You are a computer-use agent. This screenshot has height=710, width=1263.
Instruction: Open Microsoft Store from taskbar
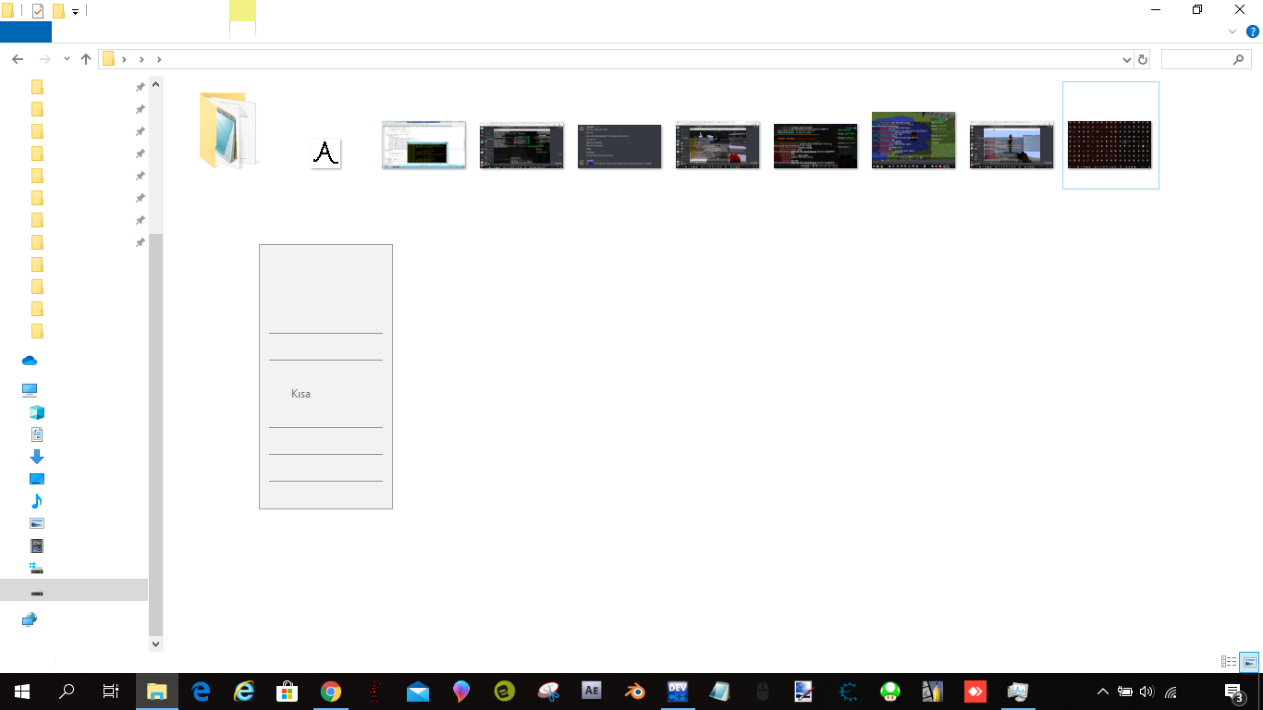pyautogui.click(x=288, y=692)
